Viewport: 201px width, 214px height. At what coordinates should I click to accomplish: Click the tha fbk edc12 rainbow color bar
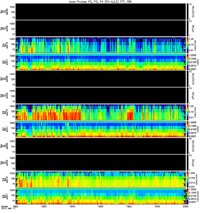[188, 45]
